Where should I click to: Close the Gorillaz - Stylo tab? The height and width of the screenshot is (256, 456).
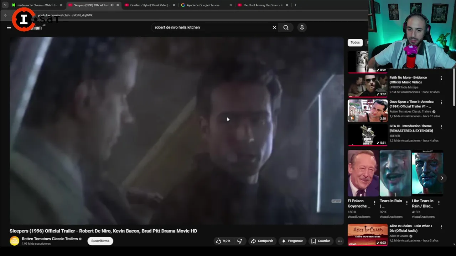174,5
